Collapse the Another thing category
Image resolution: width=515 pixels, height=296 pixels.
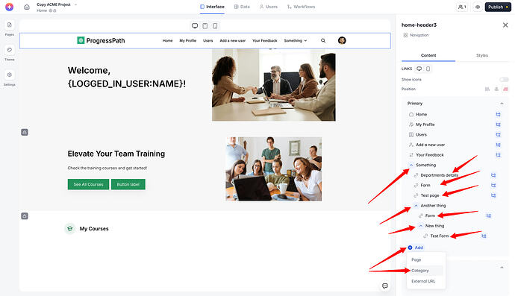click(416, 206)
